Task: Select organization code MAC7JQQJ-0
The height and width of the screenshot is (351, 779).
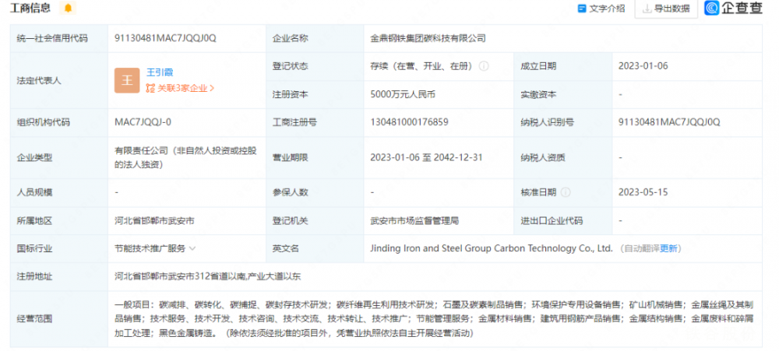Action: click(143, 122)
